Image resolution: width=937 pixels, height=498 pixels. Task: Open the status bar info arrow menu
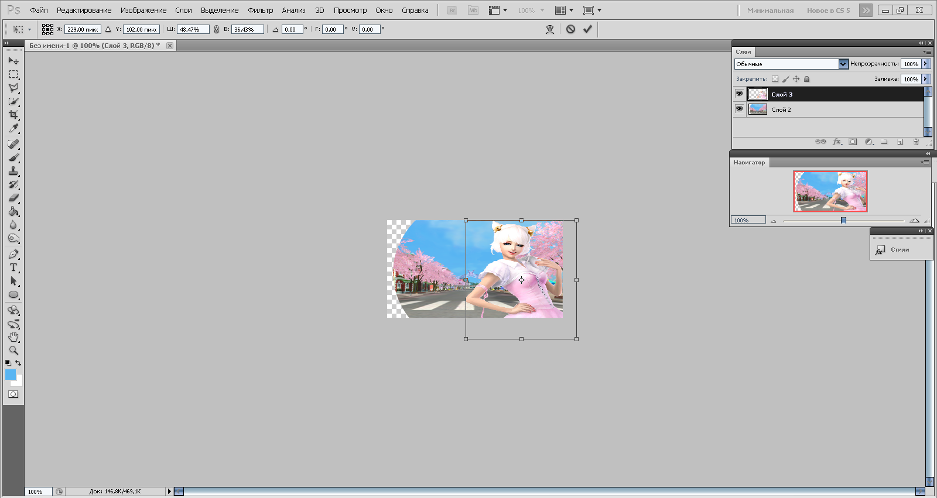[x=169, y=492]
